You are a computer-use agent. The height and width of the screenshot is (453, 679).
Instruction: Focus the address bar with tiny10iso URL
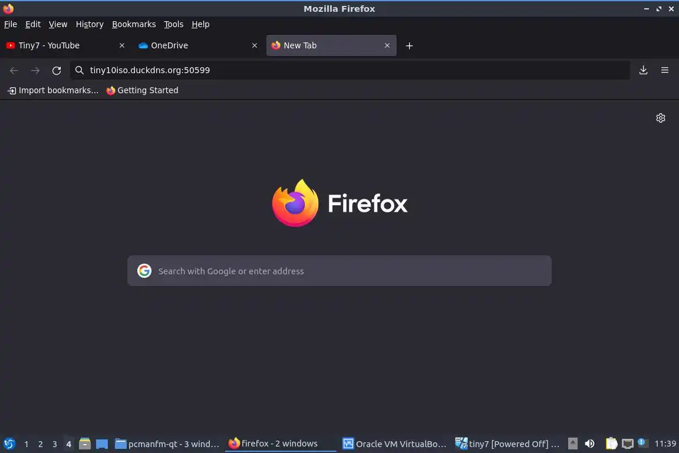350,70
